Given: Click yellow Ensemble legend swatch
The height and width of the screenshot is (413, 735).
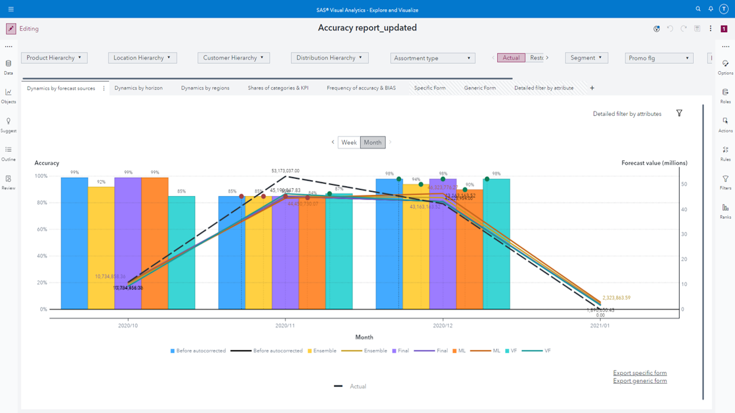Looking at the screenshot, I should tap(310, 350).
